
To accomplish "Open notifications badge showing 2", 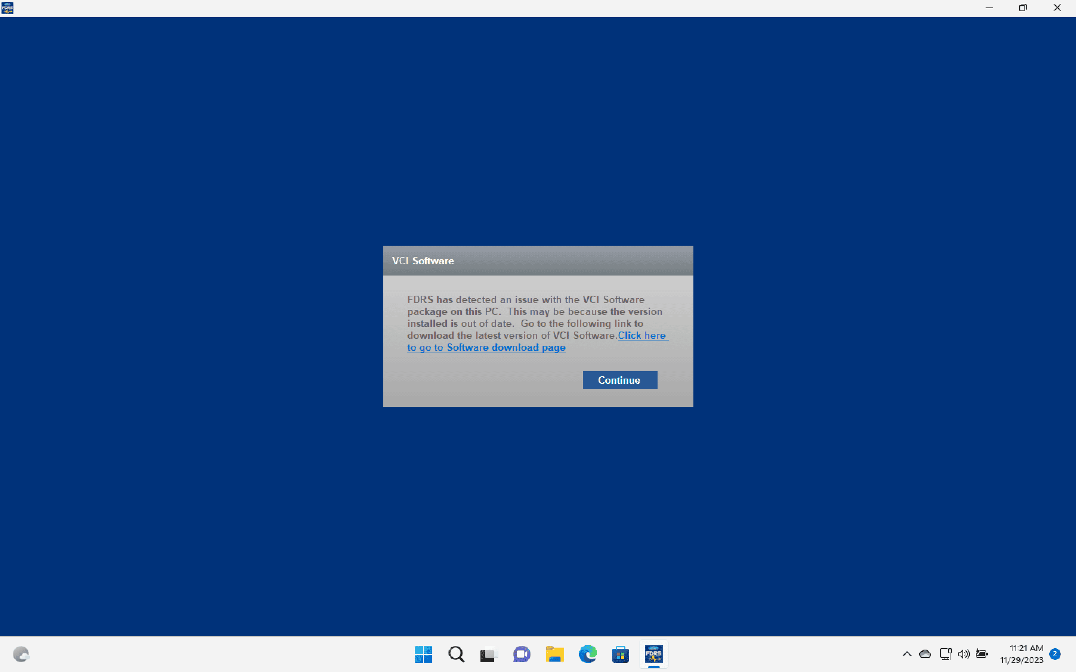I will 1055,654.
